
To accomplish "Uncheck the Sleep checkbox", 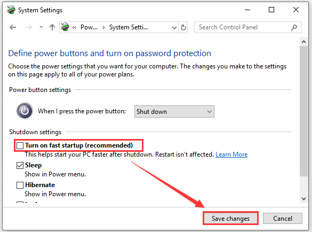I will [20, 165].
